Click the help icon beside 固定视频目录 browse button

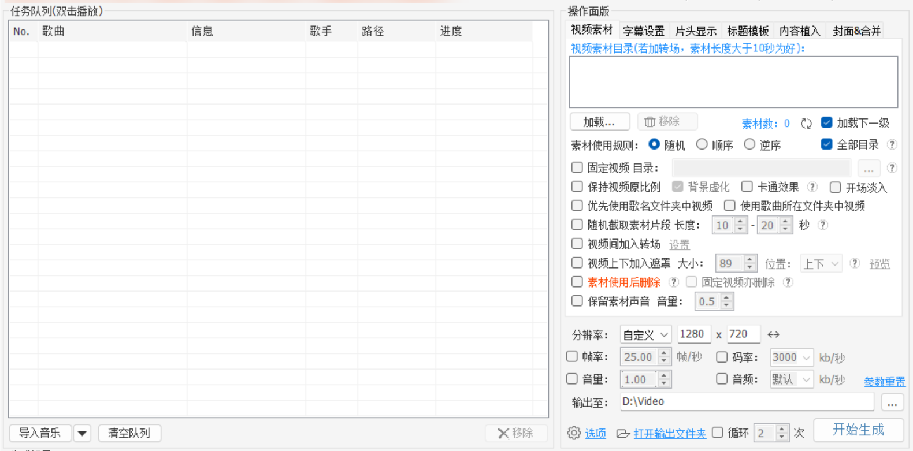(892, 168)
